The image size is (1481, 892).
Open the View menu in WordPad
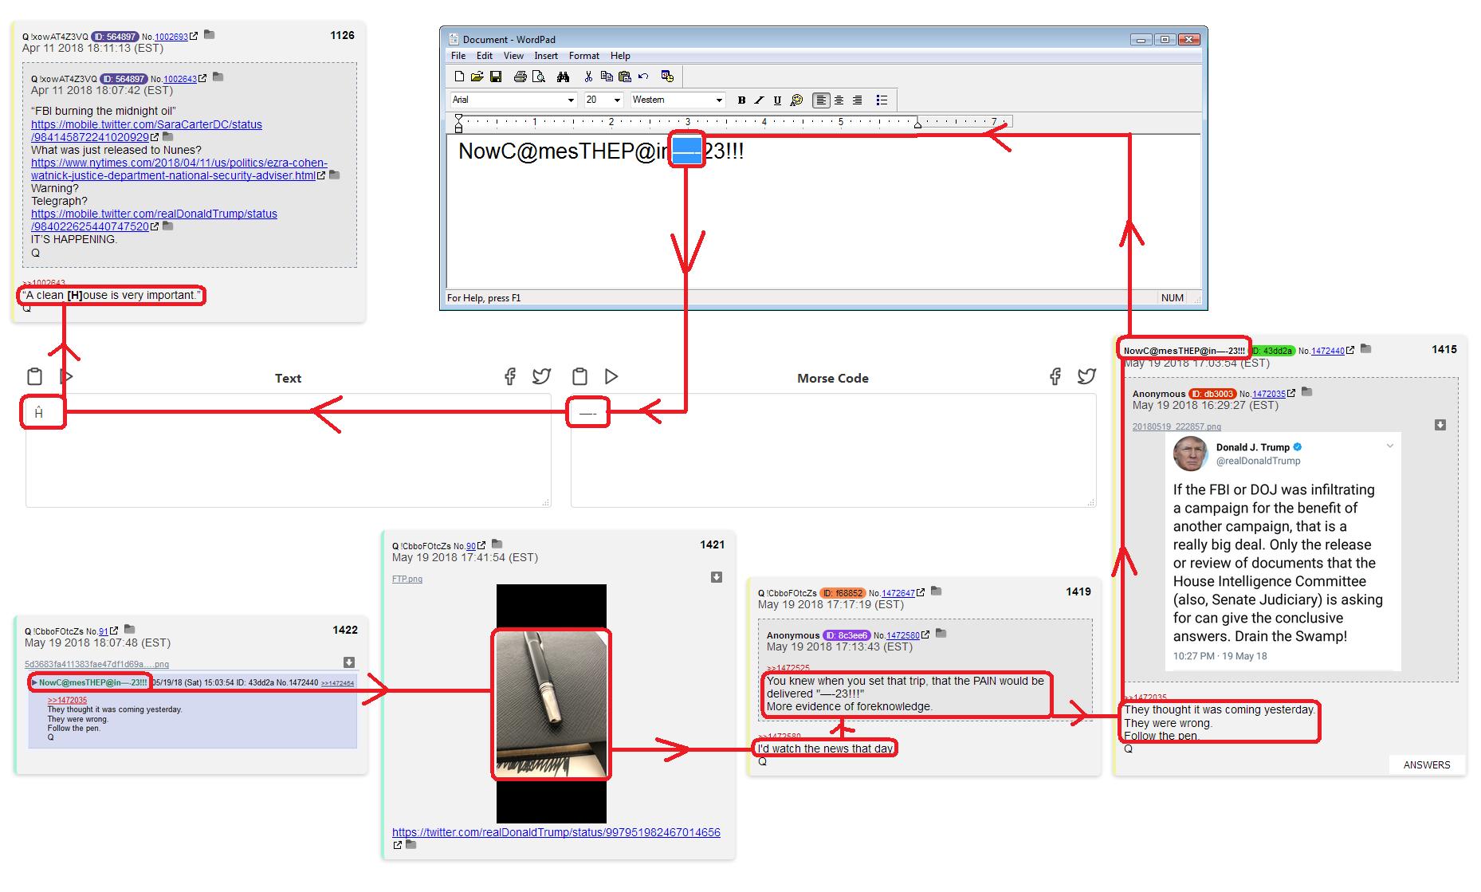pos(513,56)
